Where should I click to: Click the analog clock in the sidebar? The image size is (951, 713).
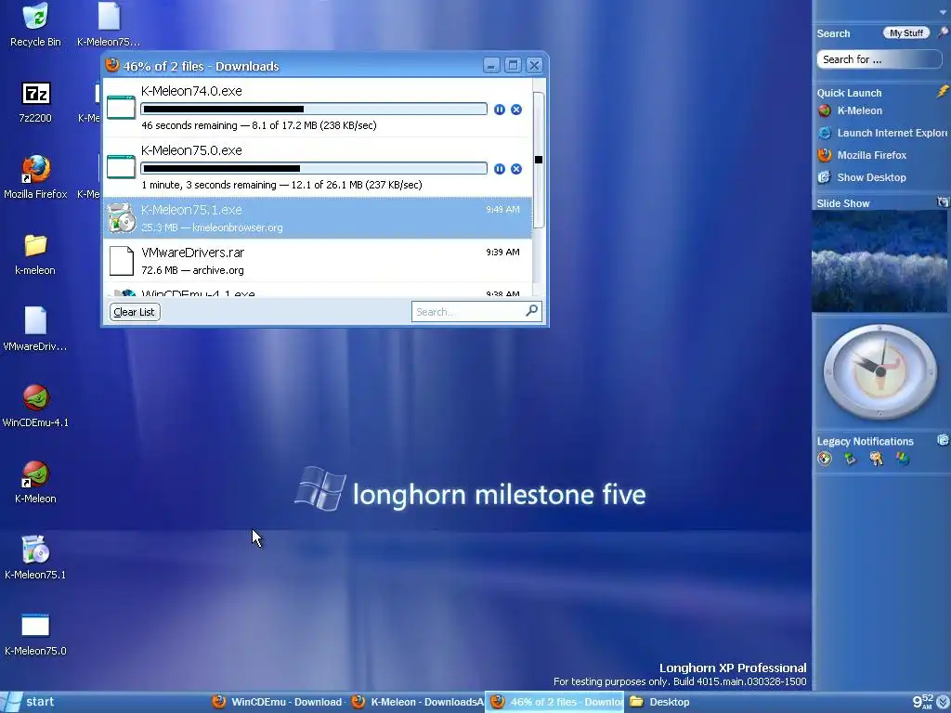click(x=879, y=371)
